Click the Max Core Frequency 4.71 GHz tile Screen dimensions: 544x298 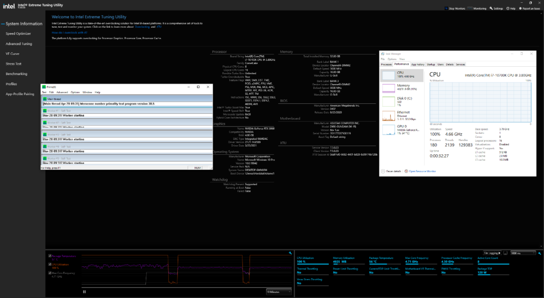(420, 260)
